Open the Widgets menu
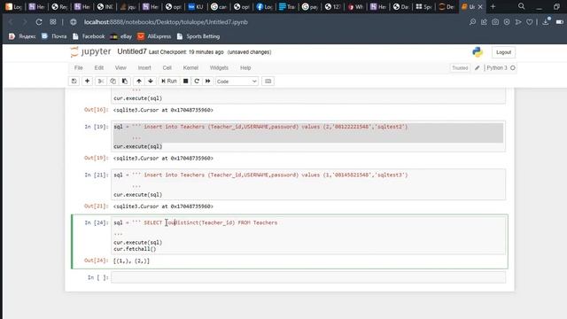The image size is (567, 319). coord(219,67)
